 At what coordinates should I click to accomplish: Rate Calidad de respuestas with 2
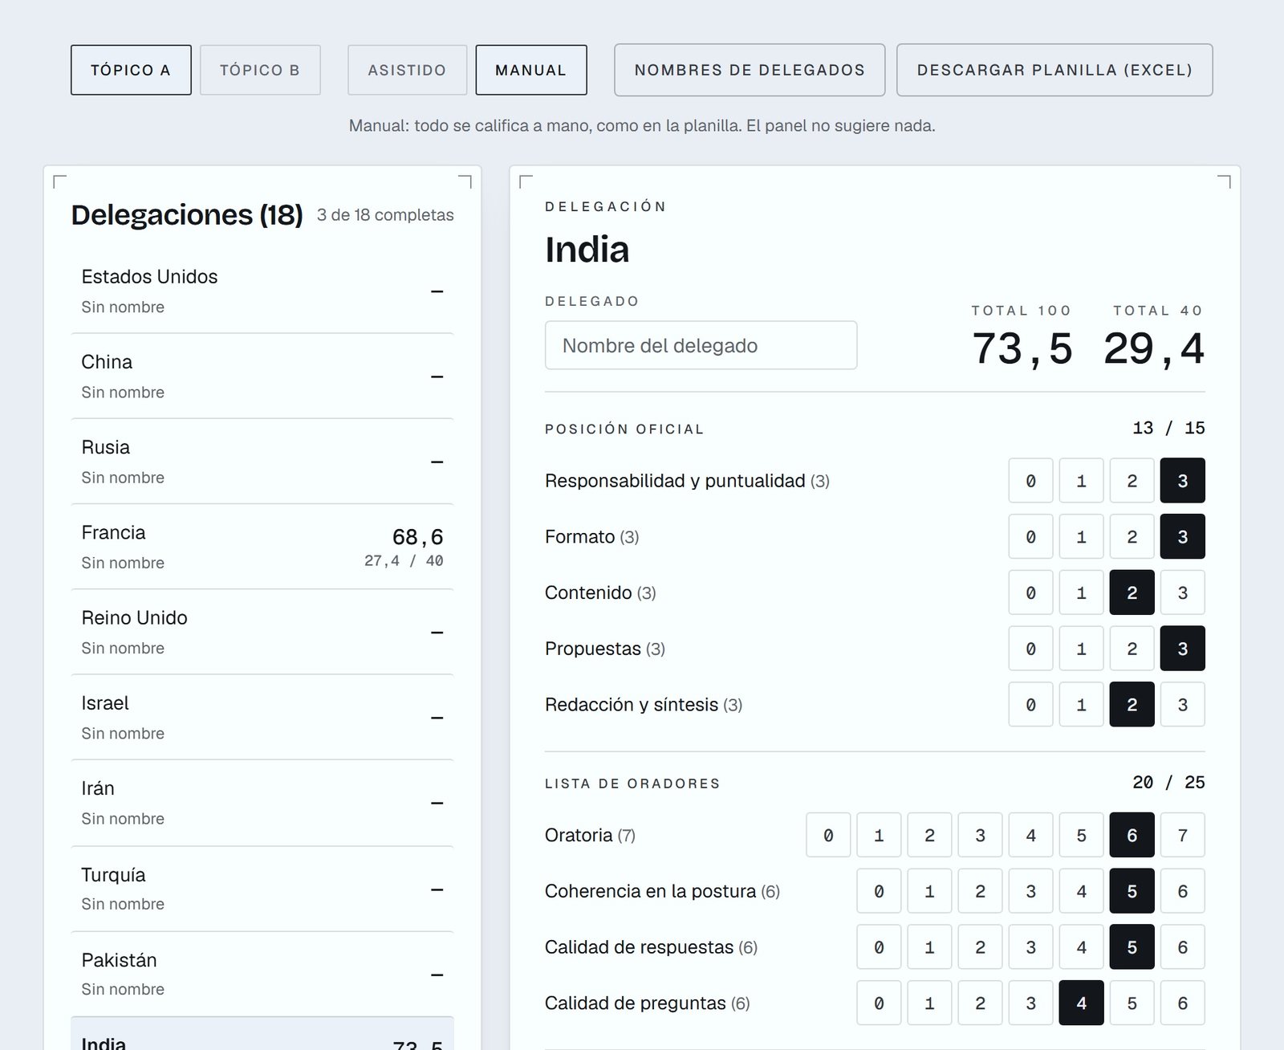coord(980,947)
